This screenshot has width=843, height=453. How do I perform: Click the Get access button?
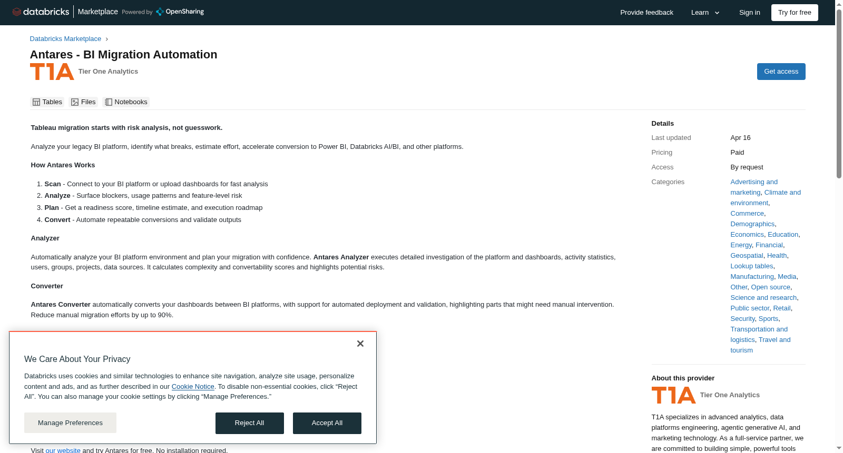click(x=781, y=72)
